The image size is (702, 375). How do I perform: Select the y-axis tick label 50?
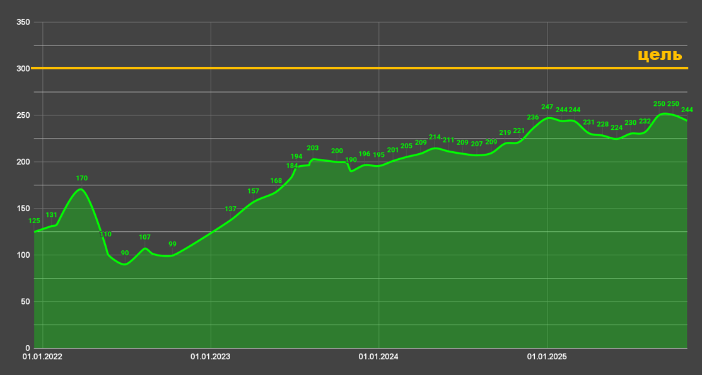pyautogui.click(x=25, y=302)
